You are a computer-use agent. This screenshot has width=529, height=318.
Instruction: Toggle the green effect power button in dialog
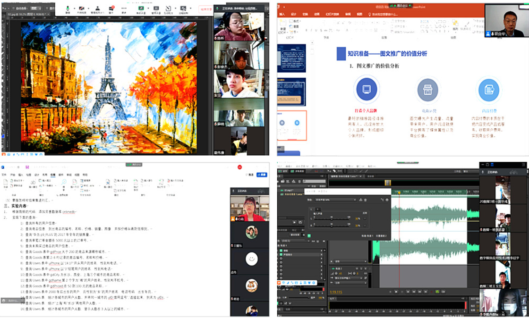(x=308, y=235)
